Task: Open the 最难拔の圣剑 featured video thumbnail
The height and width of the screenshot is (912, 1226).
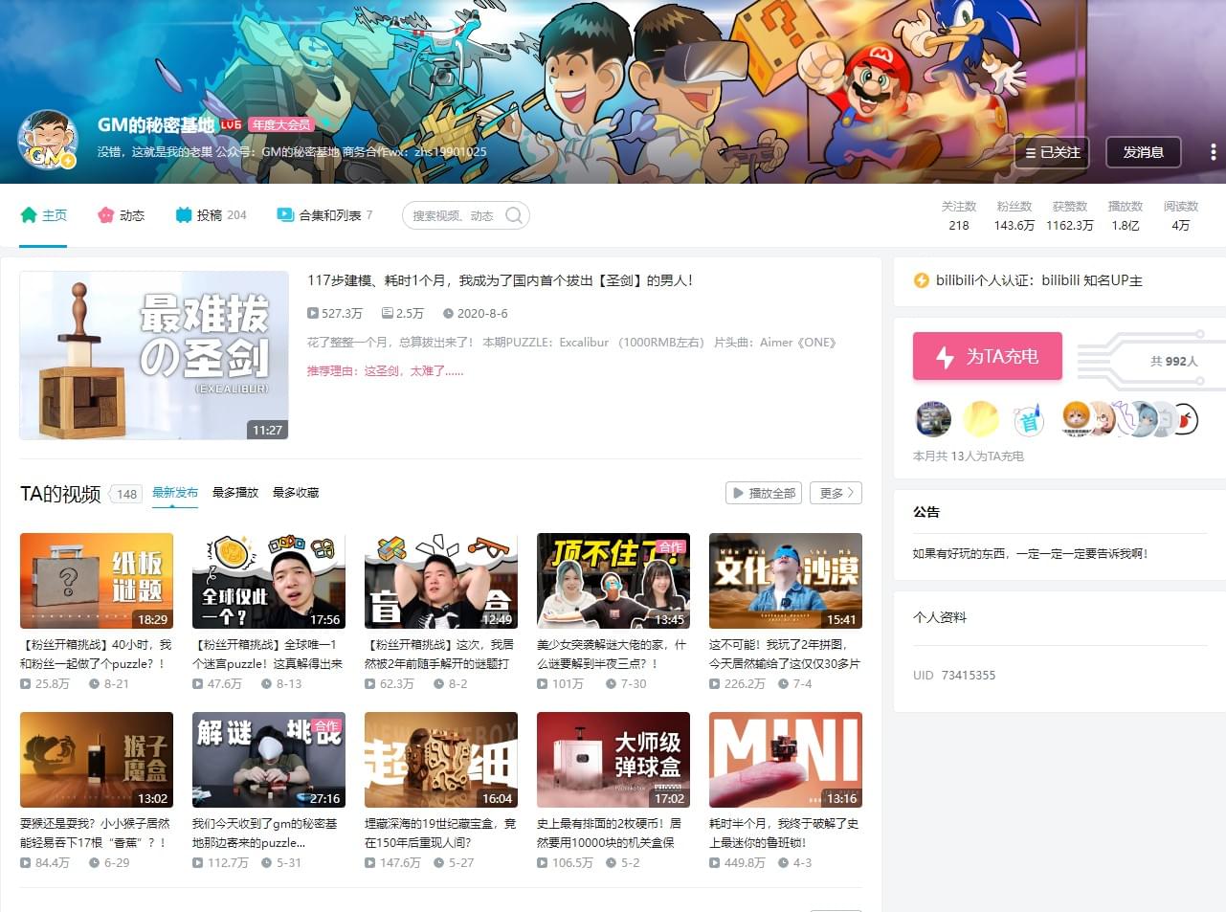Action: [x=154, y=355]
